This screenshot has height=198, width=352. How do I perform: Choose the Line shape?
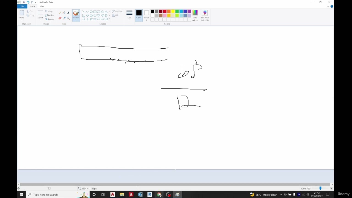(84, 12)
